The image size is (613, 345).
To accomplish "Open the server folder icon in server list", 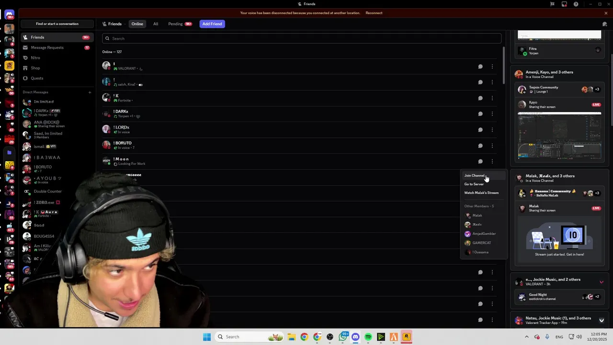I will tap(9, 152).
